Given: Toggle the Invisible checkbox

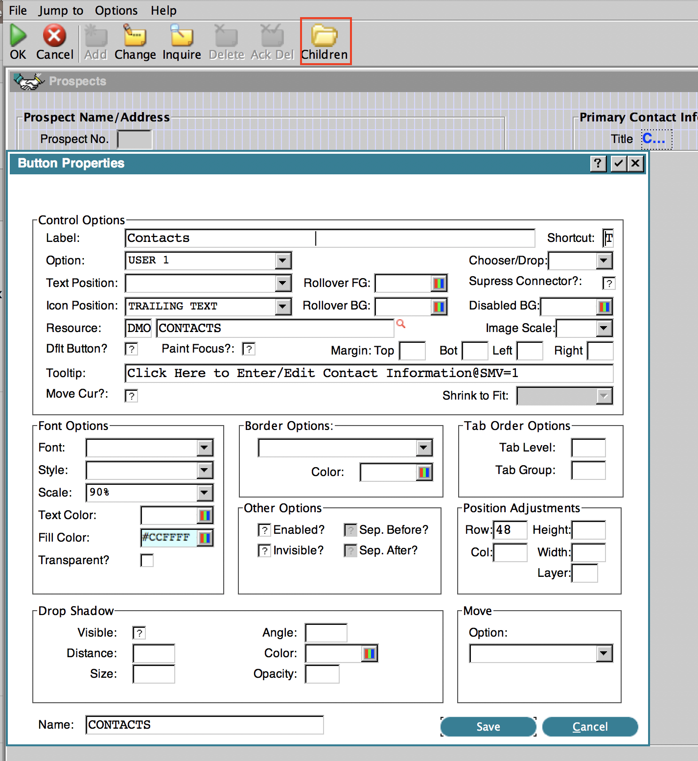Looking at the screenshot, I should tap(264, 551).
